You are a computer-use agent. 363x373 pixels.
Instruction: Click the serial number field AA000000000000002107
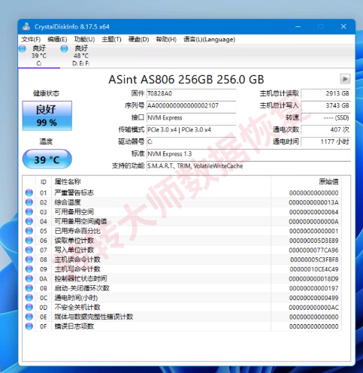point(192,106)
